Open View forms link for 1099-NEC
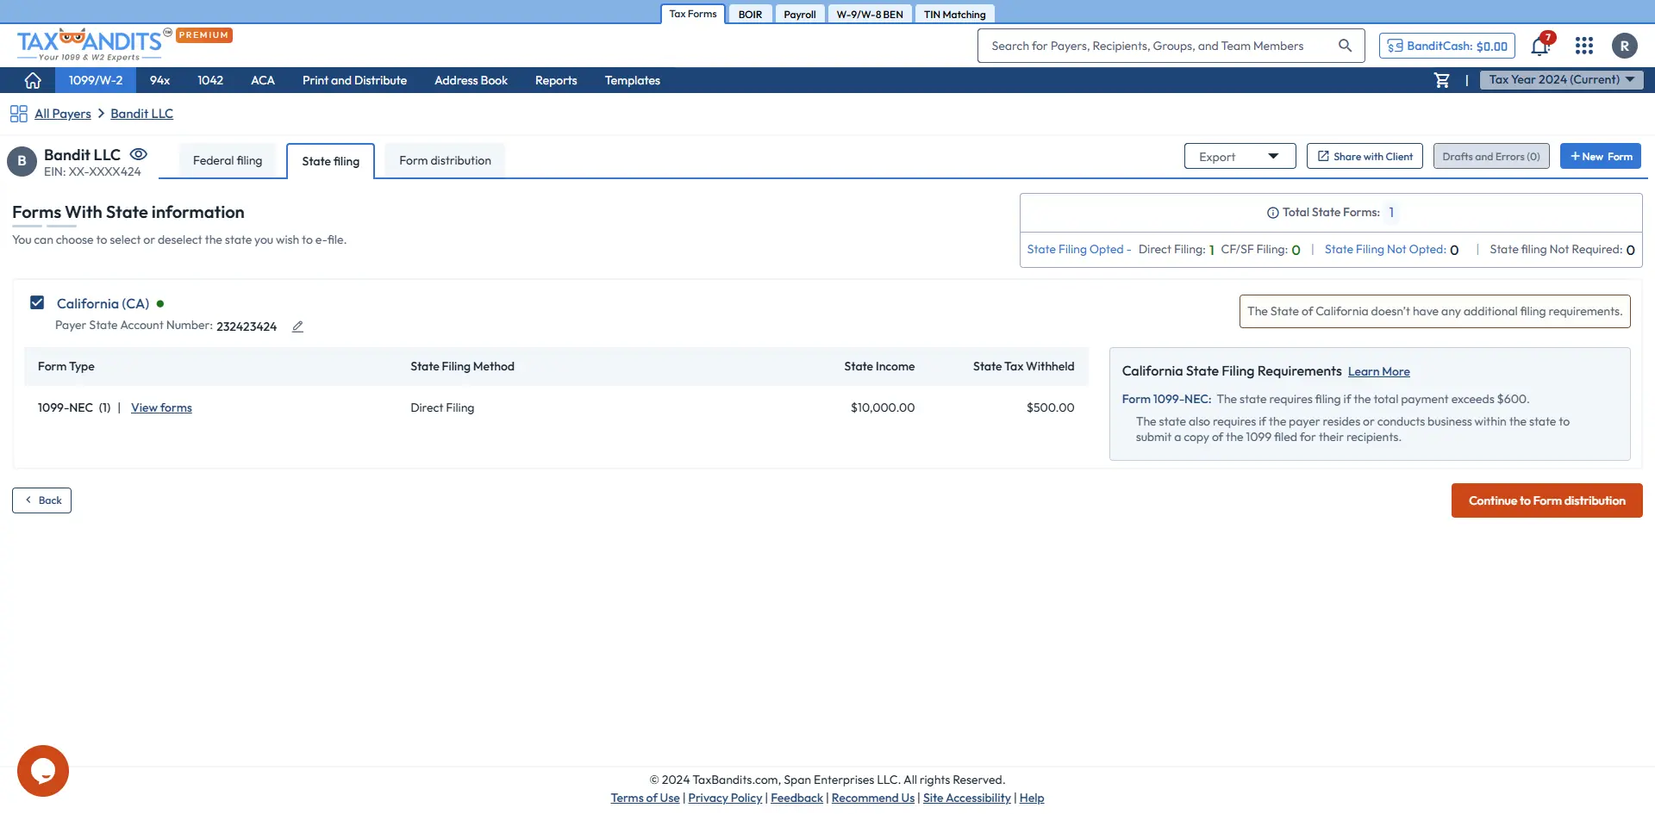This screenshot has height=814, width=1655. point(161,408)
